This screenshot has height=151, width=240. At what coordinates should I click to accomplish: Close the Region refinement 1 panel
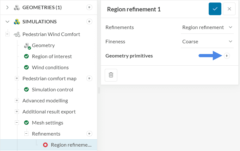pos(229,9)
